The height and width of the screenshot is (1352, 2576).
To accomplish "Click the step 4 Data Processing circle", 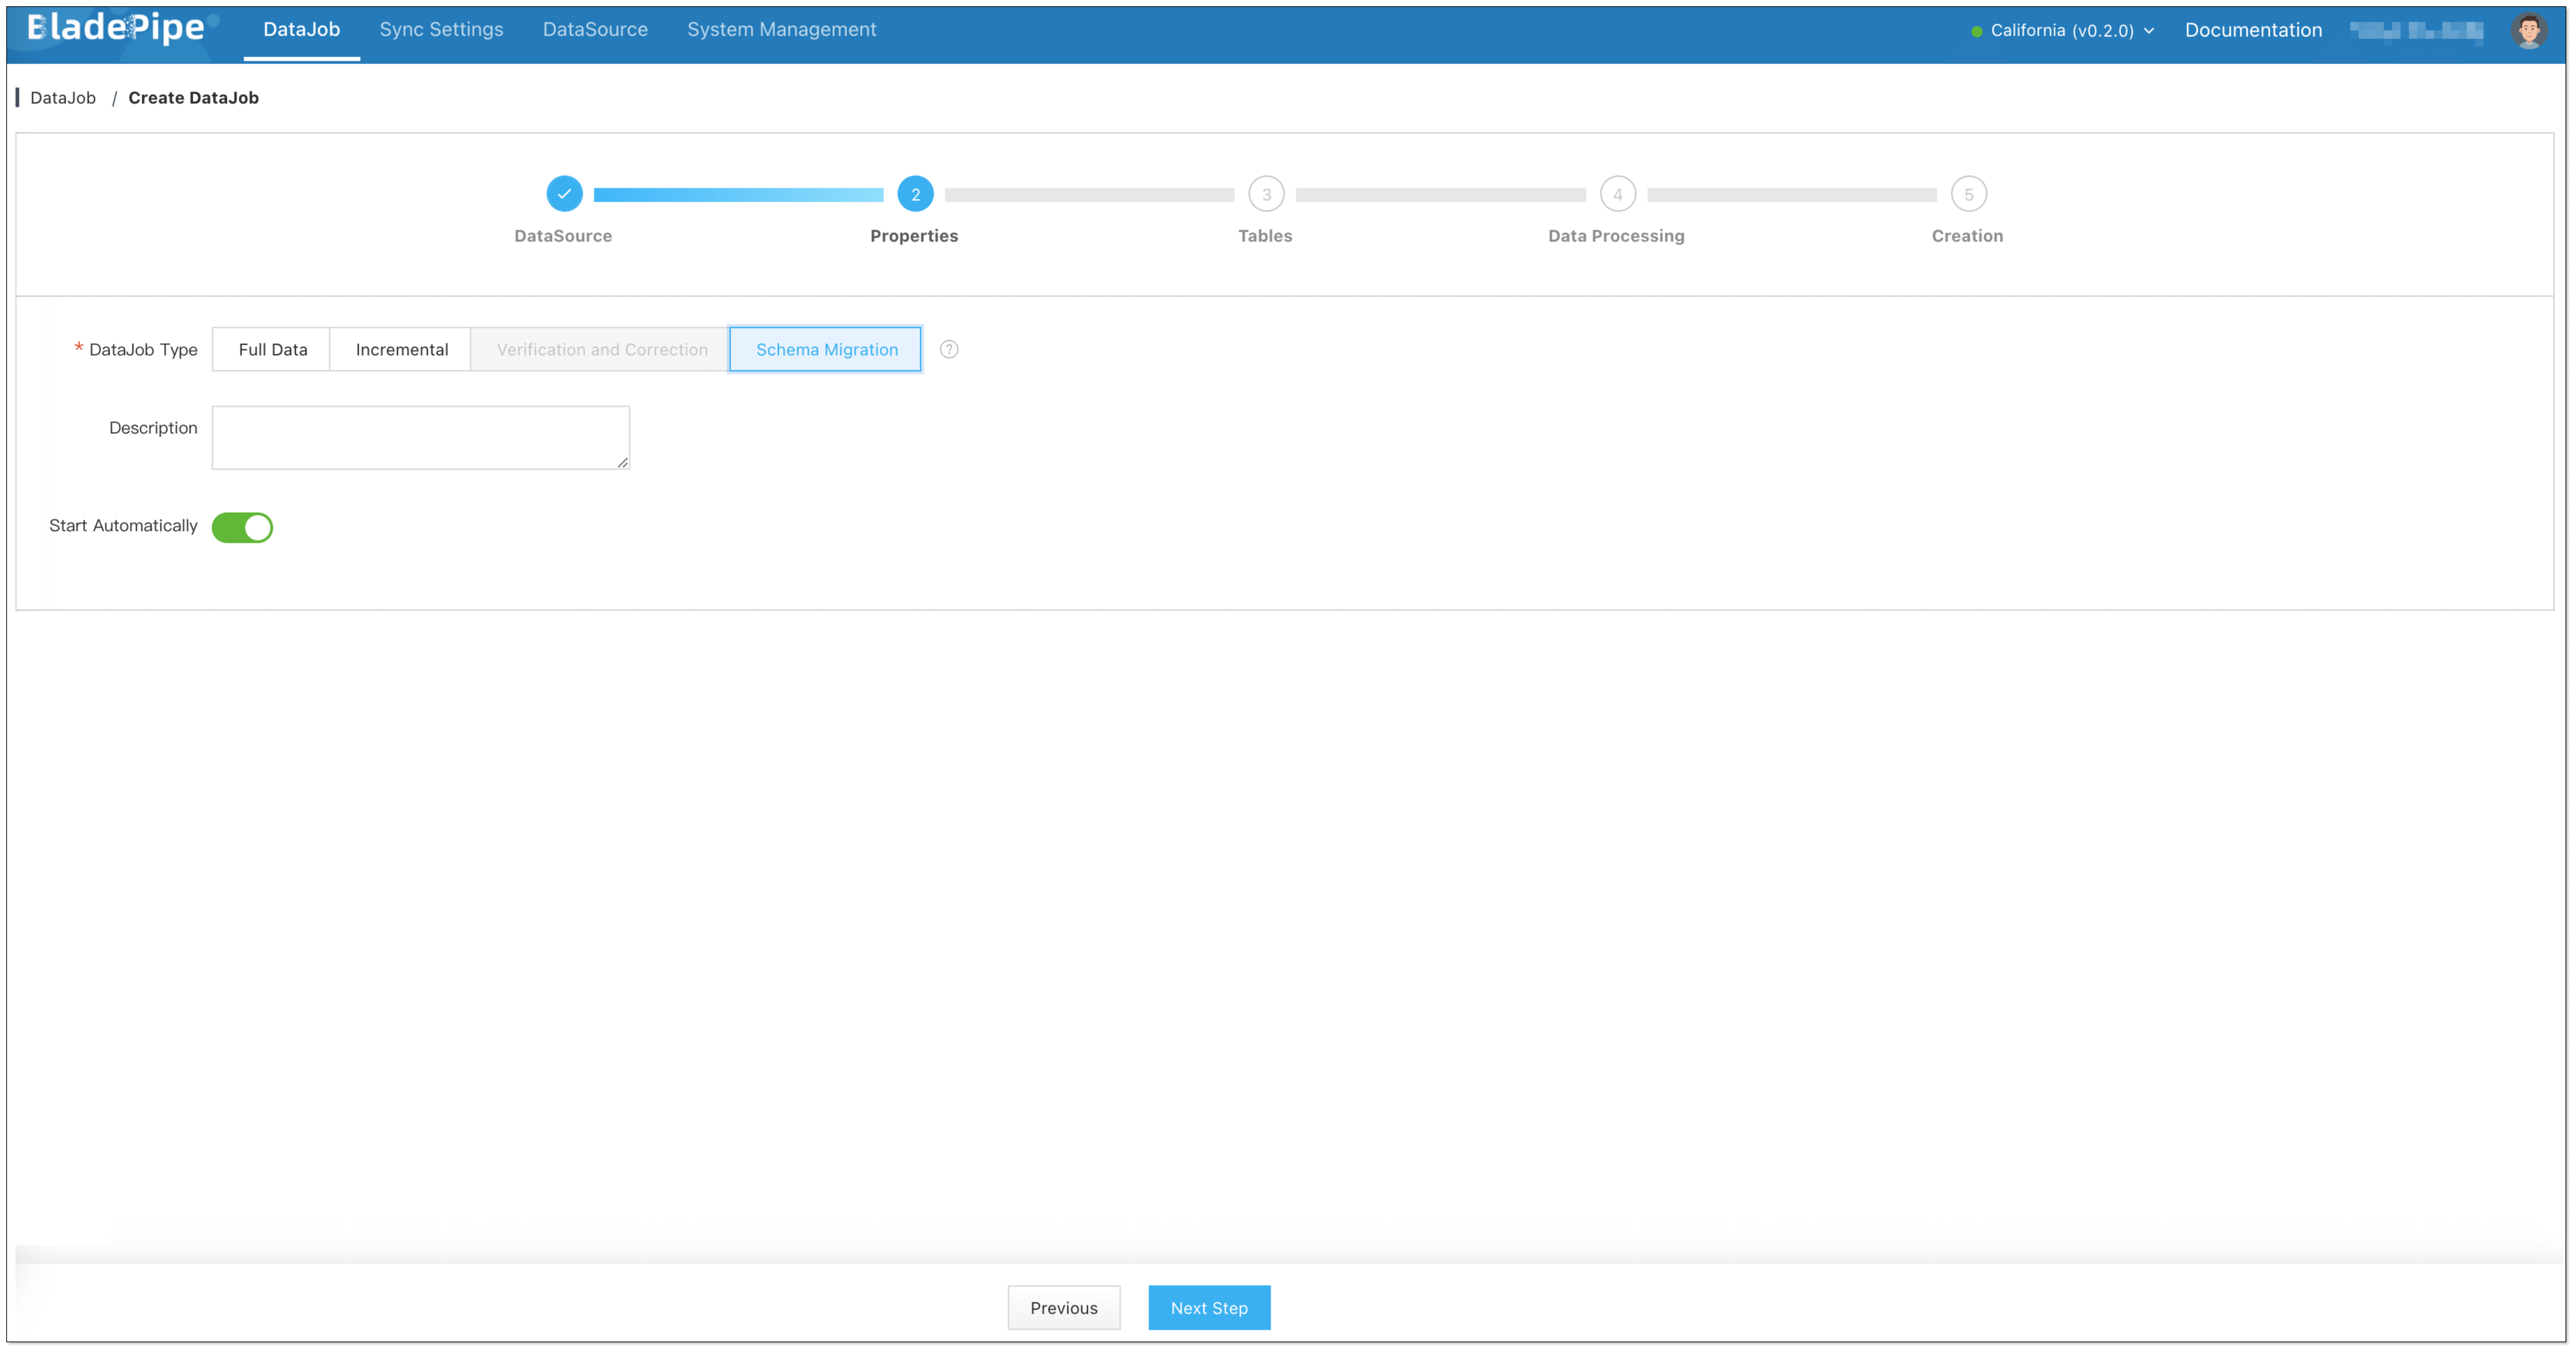I will (1617, 194).
